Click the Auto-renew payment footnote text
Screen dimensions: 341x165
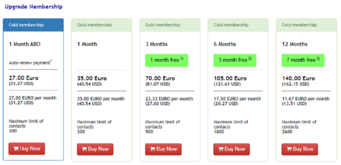(x=30, y=63)
